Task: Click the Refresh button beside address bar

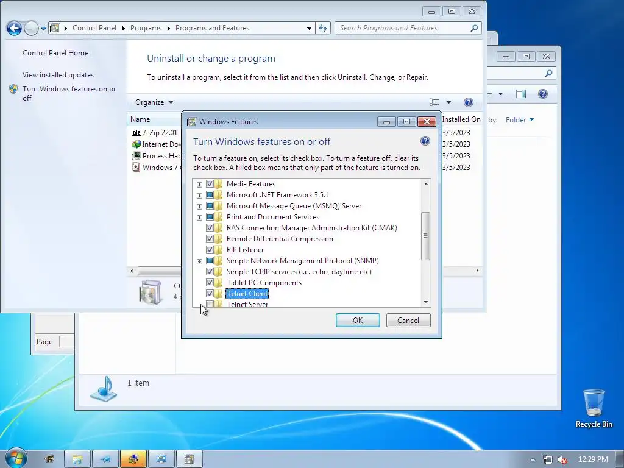Action: pyautogui.click(x=323, y=28)
